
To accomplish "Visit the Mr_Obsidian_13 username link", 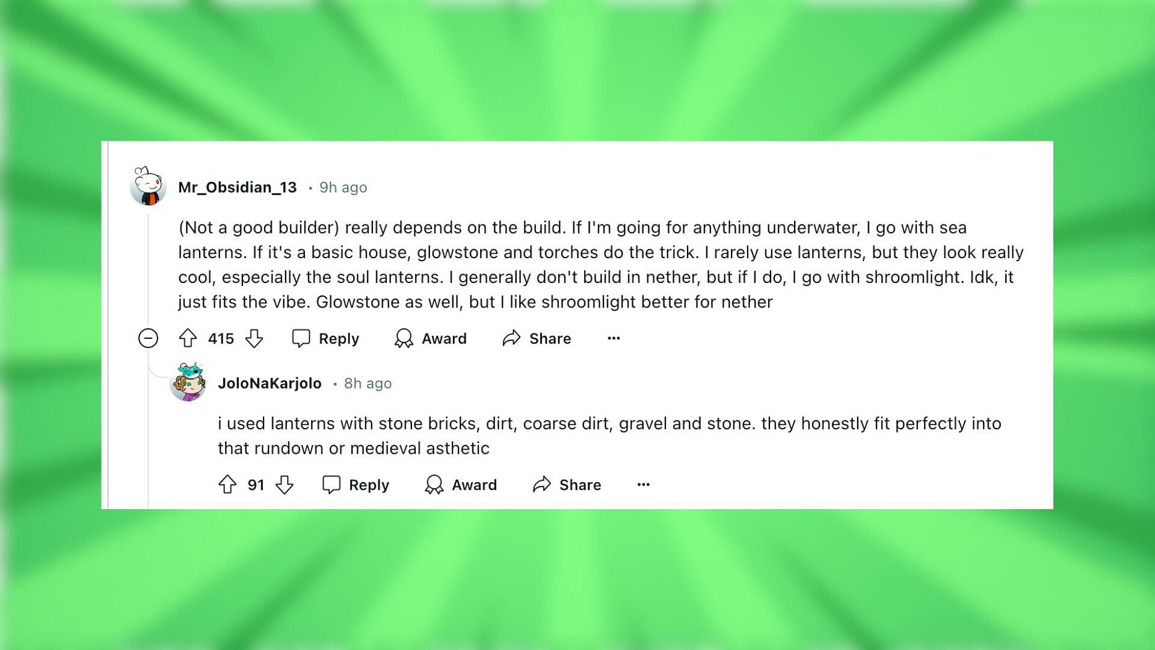I will pos(238,187).
